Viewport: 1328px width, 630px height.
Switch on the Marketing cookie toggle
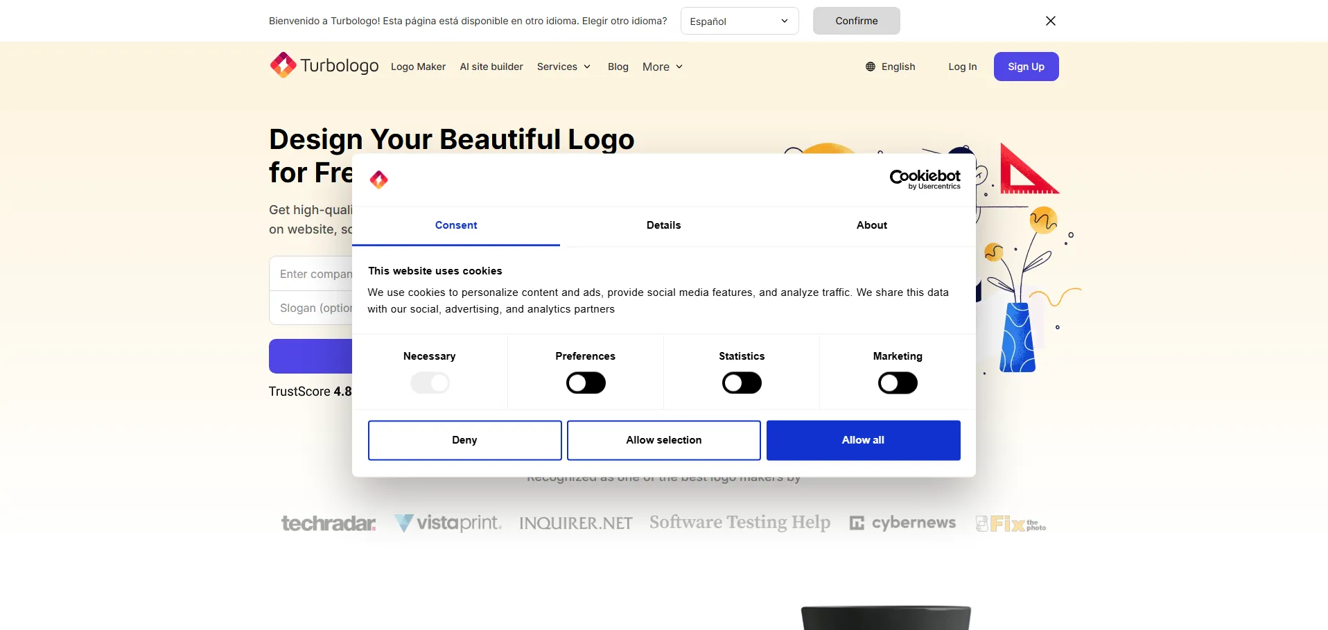(898, 383)
